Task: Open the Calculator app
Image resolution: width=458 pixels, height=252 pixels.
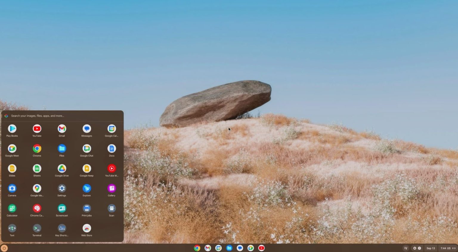Action: (12, 208)
